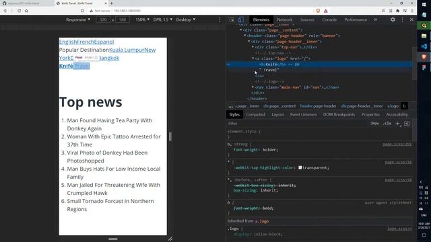Open the 150% zoom dropdown

point(142,19)
